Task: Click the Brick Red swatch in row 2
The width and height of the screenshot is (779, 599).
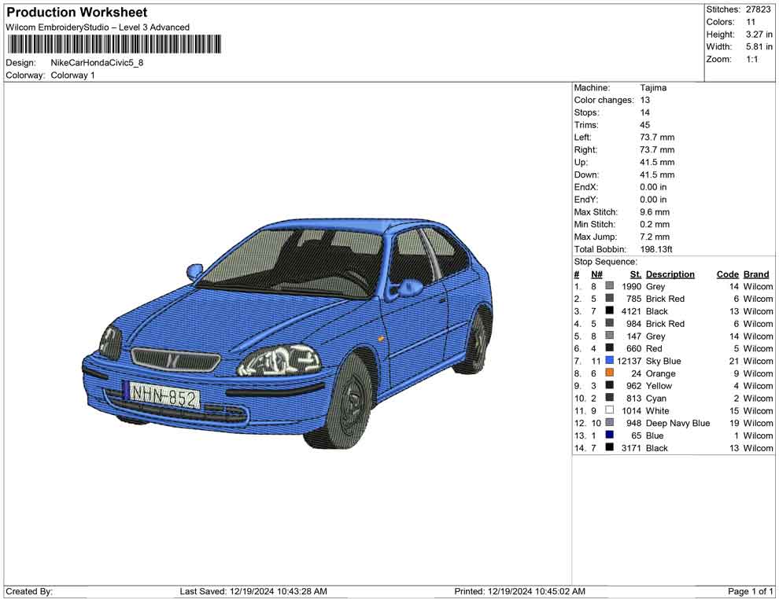Action: pyautogui.click(x=608, y=299)
